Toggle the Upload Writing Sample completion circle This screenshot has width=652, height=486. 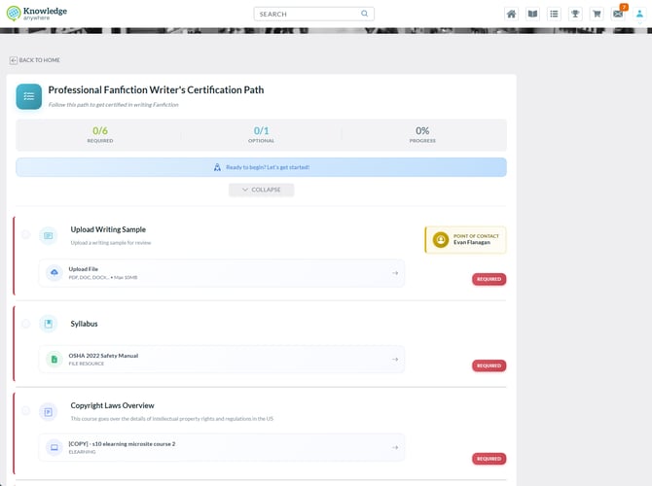(x=26, y=235)
